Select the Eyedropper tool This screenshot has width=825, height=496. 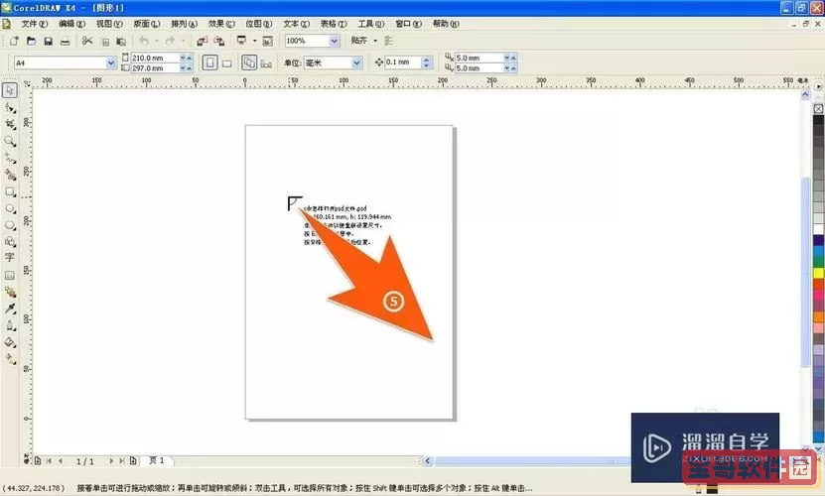pyautogui.click(x=10, y=309)
